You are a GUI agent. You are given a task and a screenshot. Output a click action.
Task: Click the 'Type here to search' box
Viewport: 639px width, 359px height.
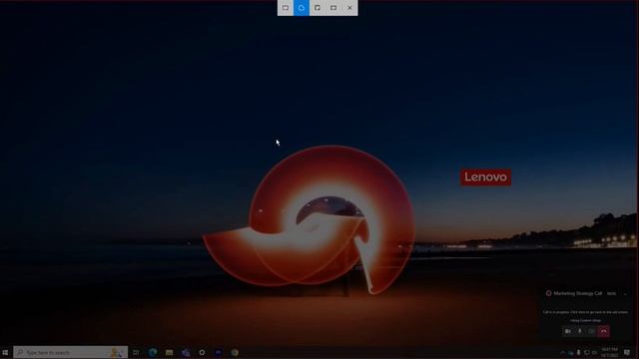[70, 352]
